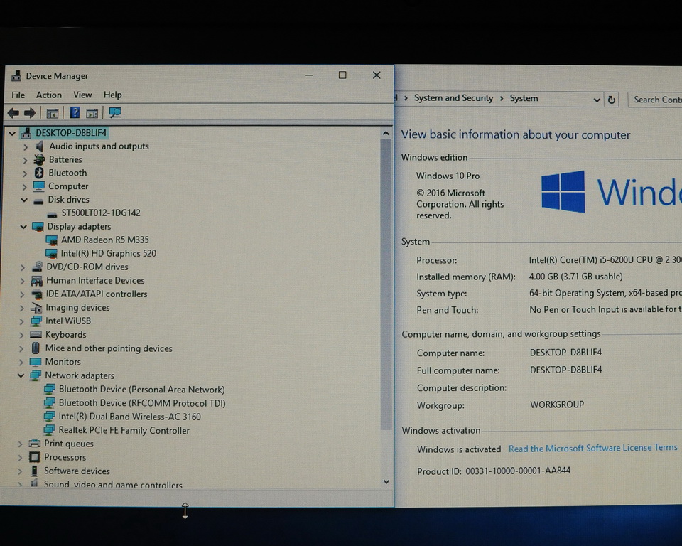
Task: Click the Device Manager title bar icon
Action: [x=16, y=76]
